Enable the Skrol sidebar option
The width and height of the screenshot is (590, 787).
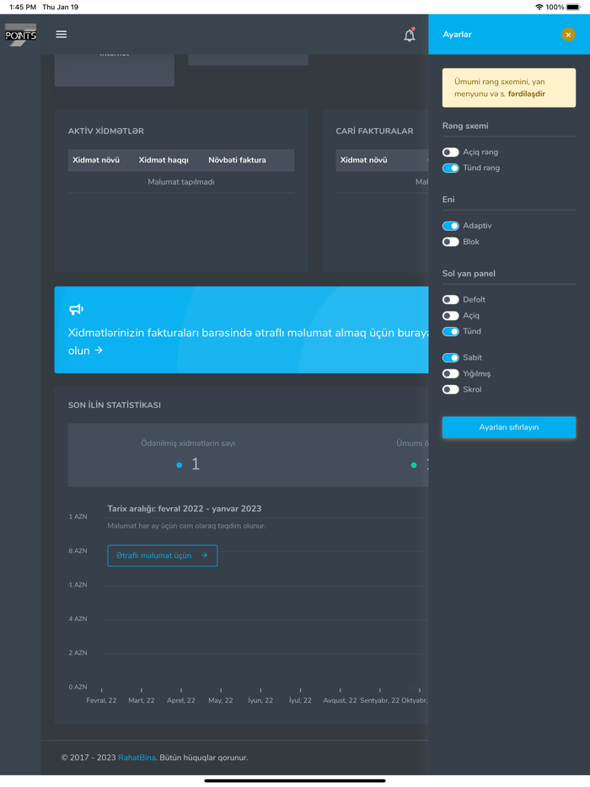(450, 389)
